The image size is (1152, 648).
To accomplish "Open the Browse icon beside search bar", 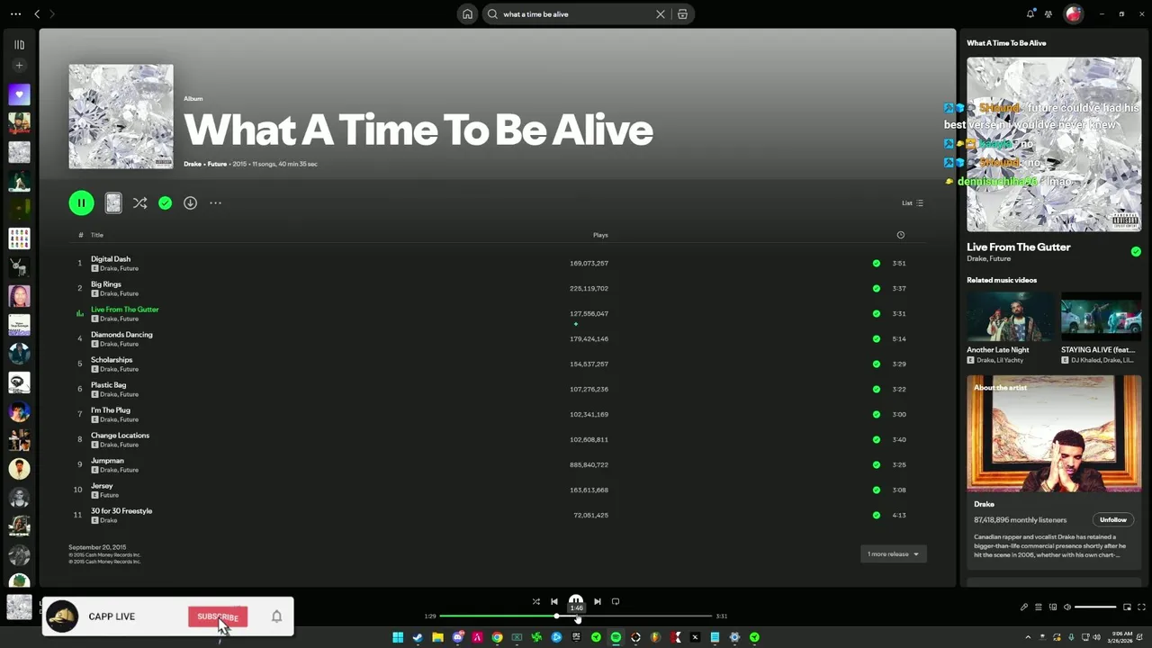I will click(x=682, y=14).
